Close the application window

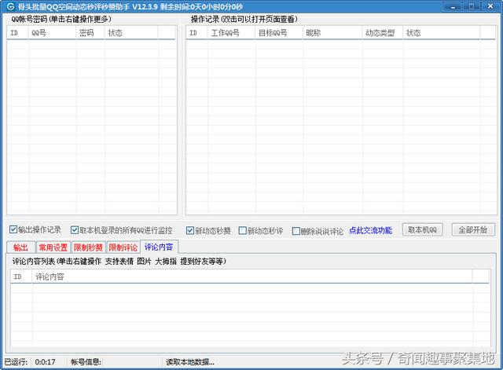(x=490, y=6)
